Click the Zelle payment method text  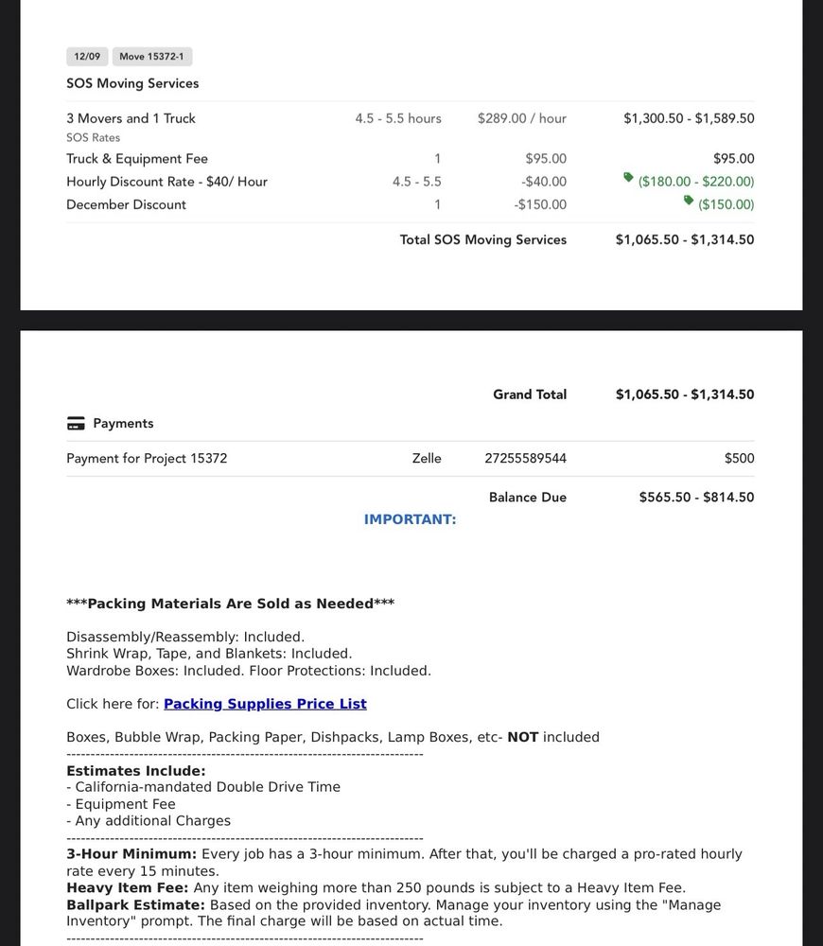point(427,459)
